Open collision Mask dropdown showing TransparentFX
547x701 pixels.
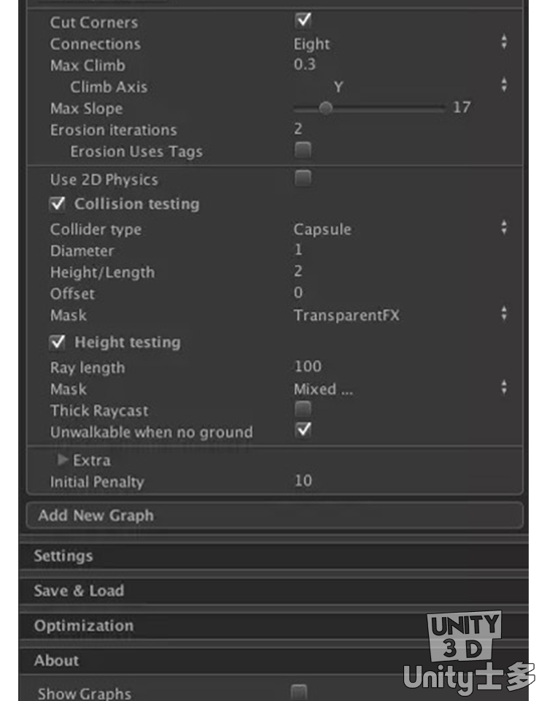(400, 315)
